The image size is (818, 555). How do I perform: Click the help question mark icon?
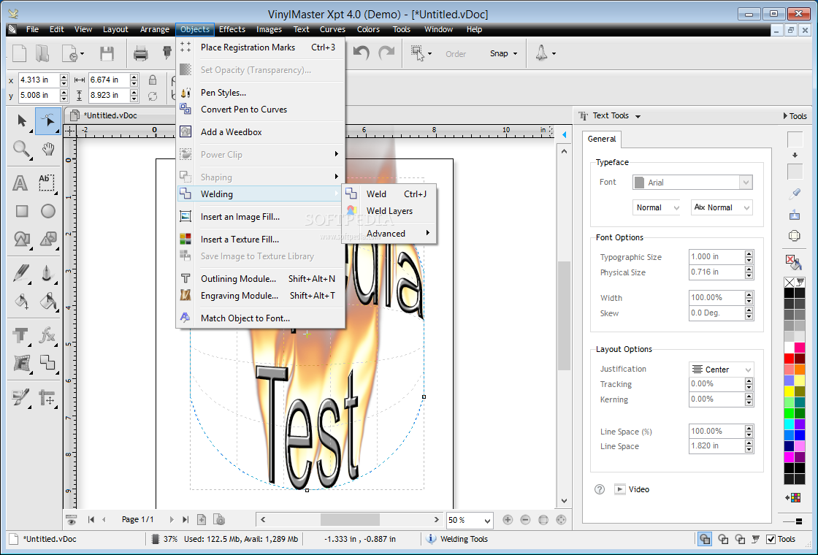(x=600, y=489)
